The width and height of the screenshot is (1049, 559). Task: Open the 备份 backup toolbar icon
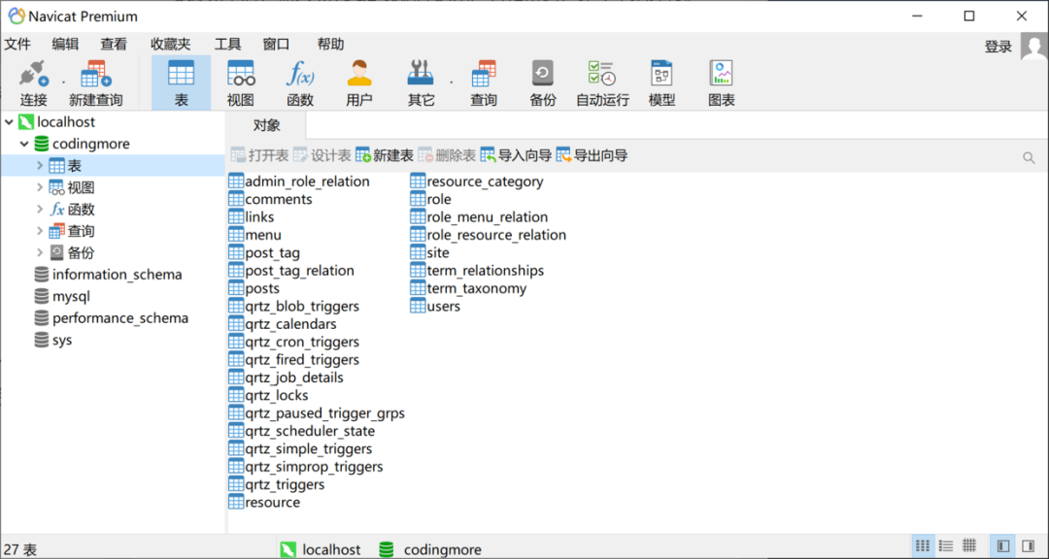tap(543, 82)
